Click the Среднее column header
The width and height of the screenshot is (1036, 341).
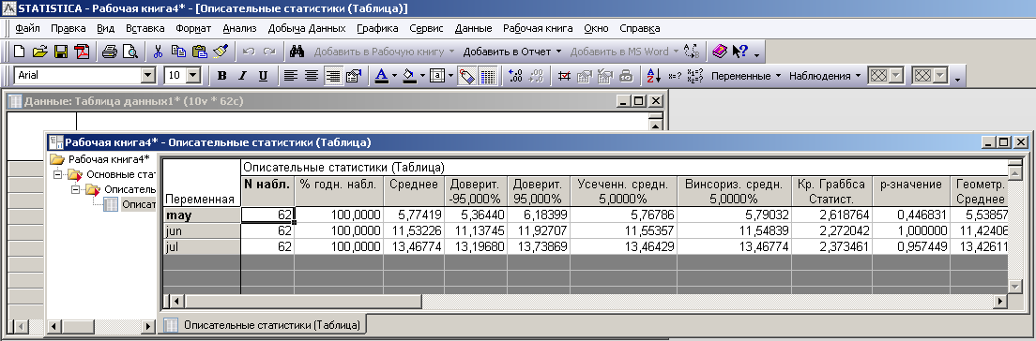(414, 190)
